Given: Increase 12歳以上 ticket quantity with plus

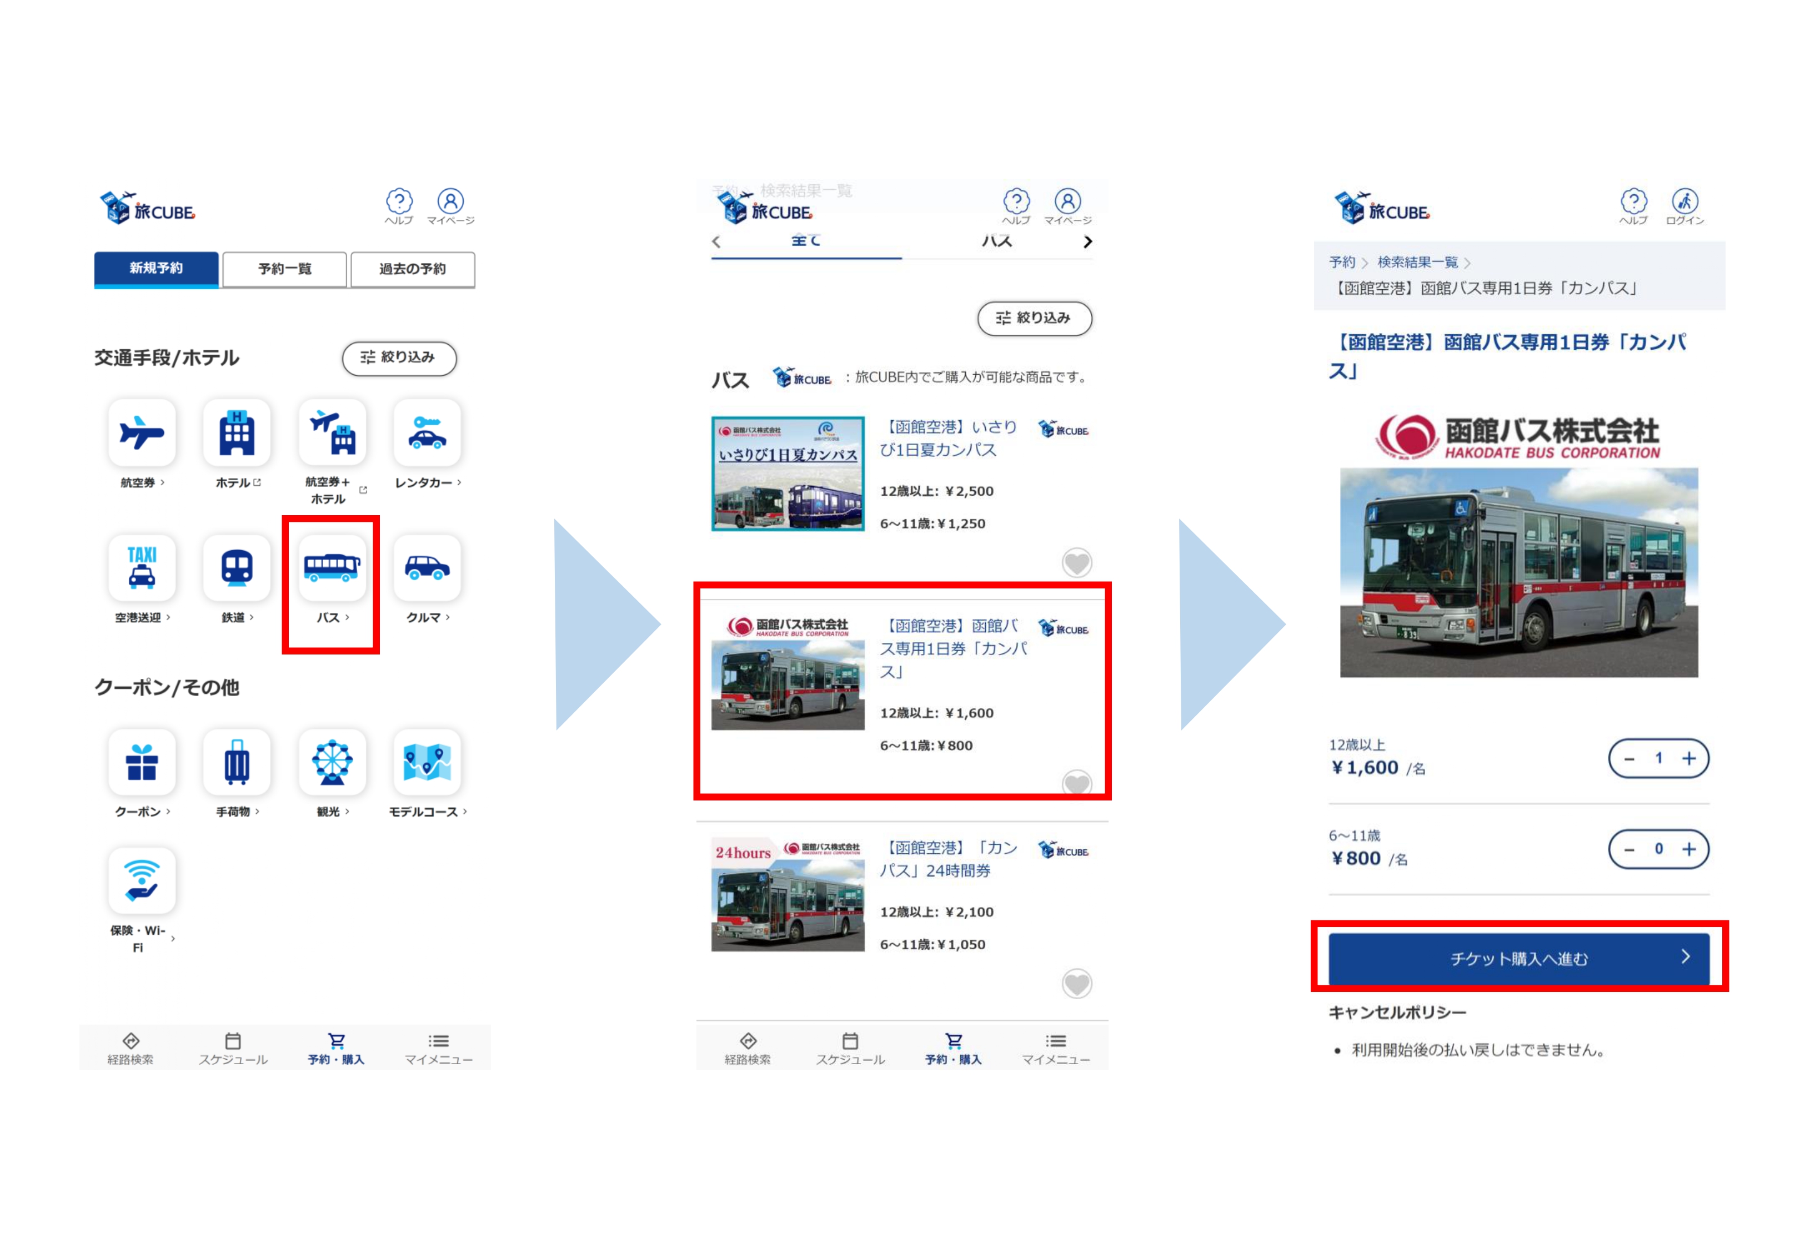Looking at the screenshot, I should click(x=1689, y=758).
